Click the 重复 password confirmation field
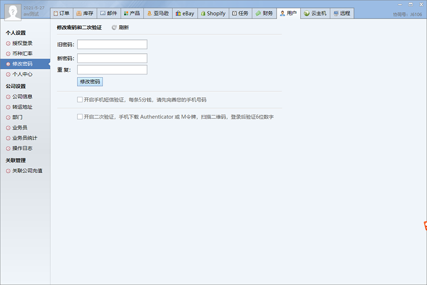Screen dimensions: 427x285 [x=112, y=70]
